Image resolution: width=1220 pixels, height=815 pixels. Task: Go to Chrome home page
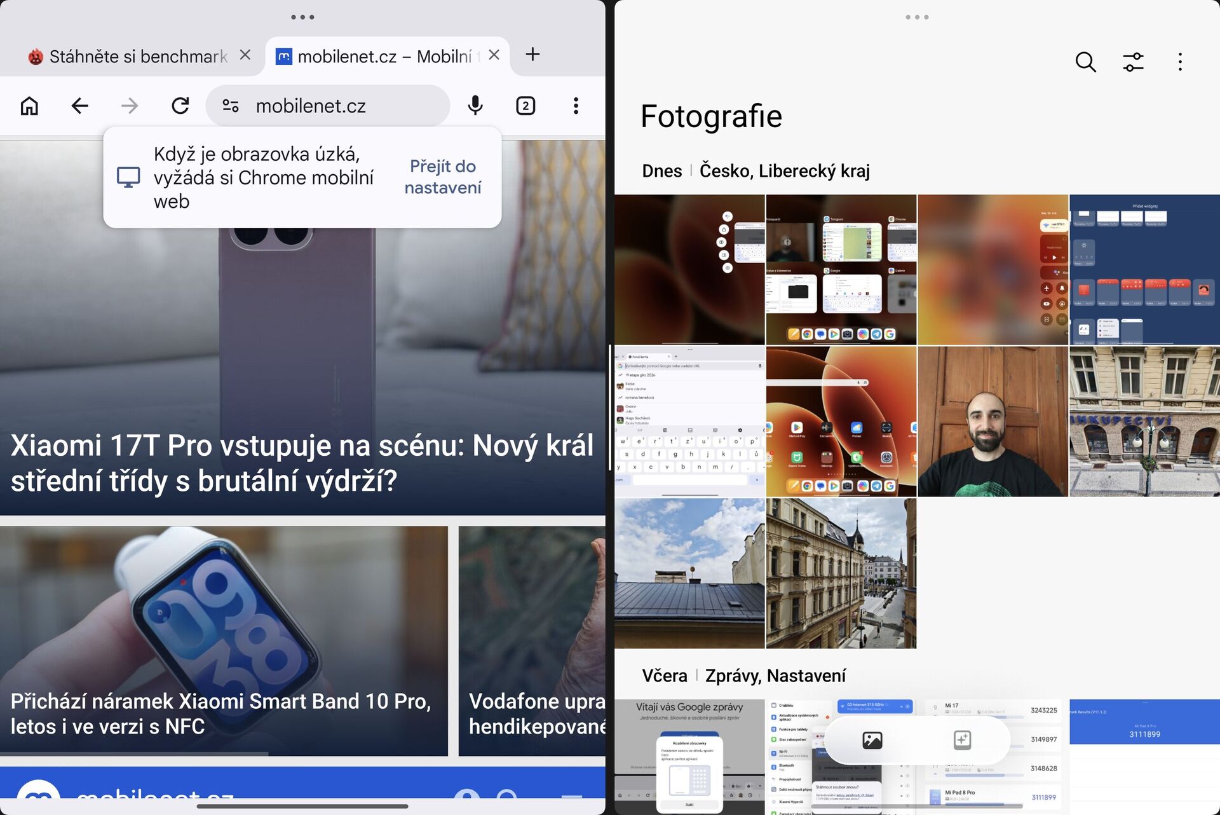click(29, 106)
